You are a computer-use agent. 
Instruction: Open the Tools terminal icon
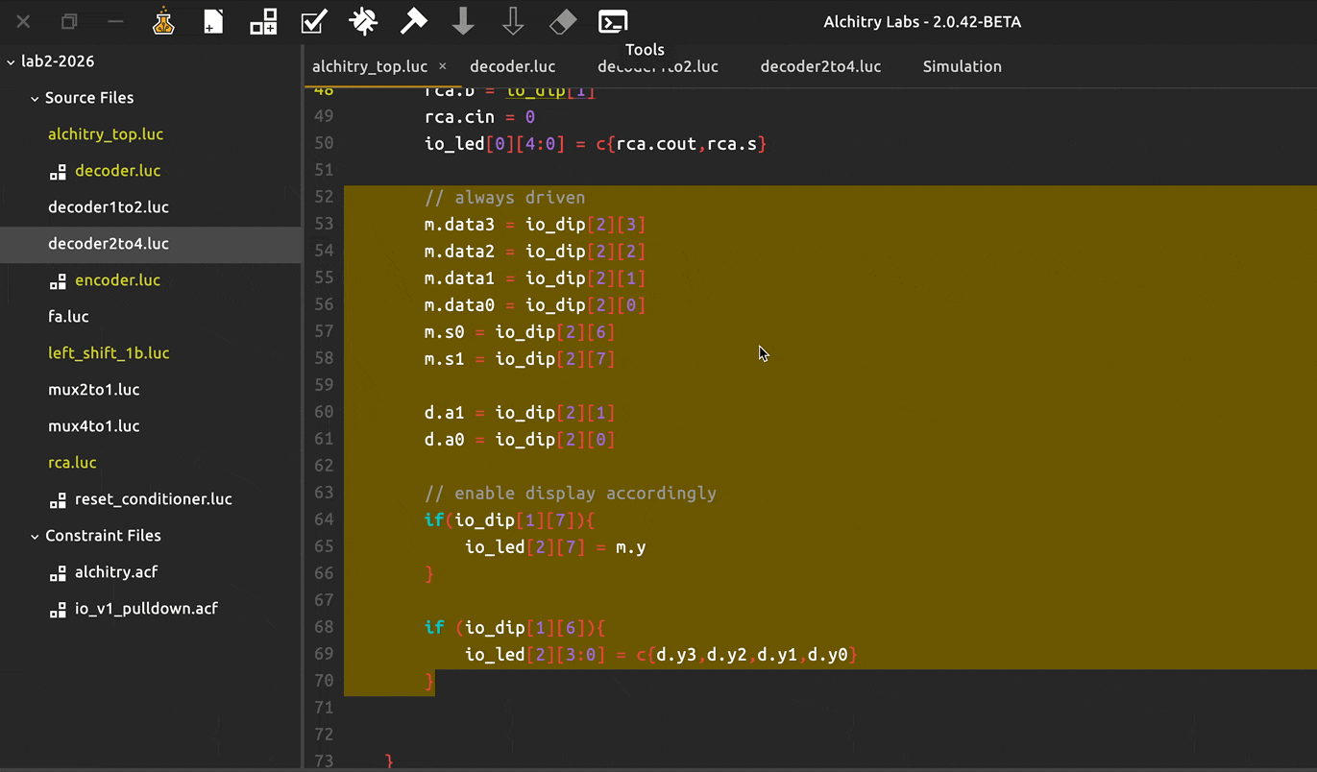613,22
